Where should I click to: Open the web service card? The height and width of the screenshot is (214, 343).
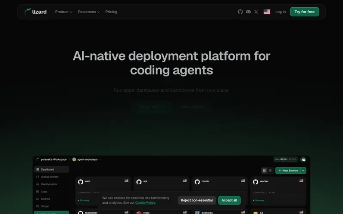(x=103, y=191)
